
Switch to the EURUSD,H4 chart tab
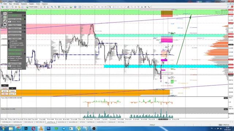(6, 122)
